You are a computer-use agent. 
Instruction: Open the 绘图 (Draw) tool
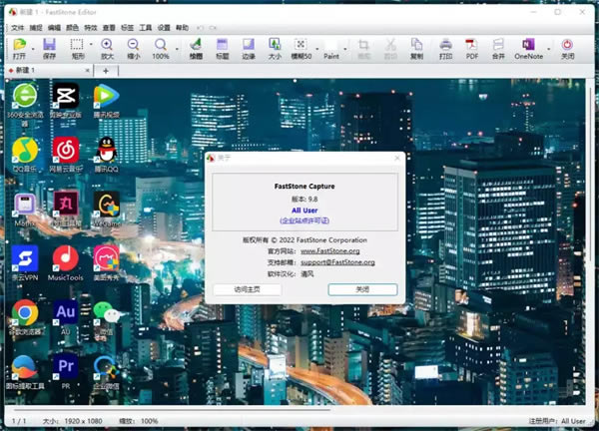[195, 49]
